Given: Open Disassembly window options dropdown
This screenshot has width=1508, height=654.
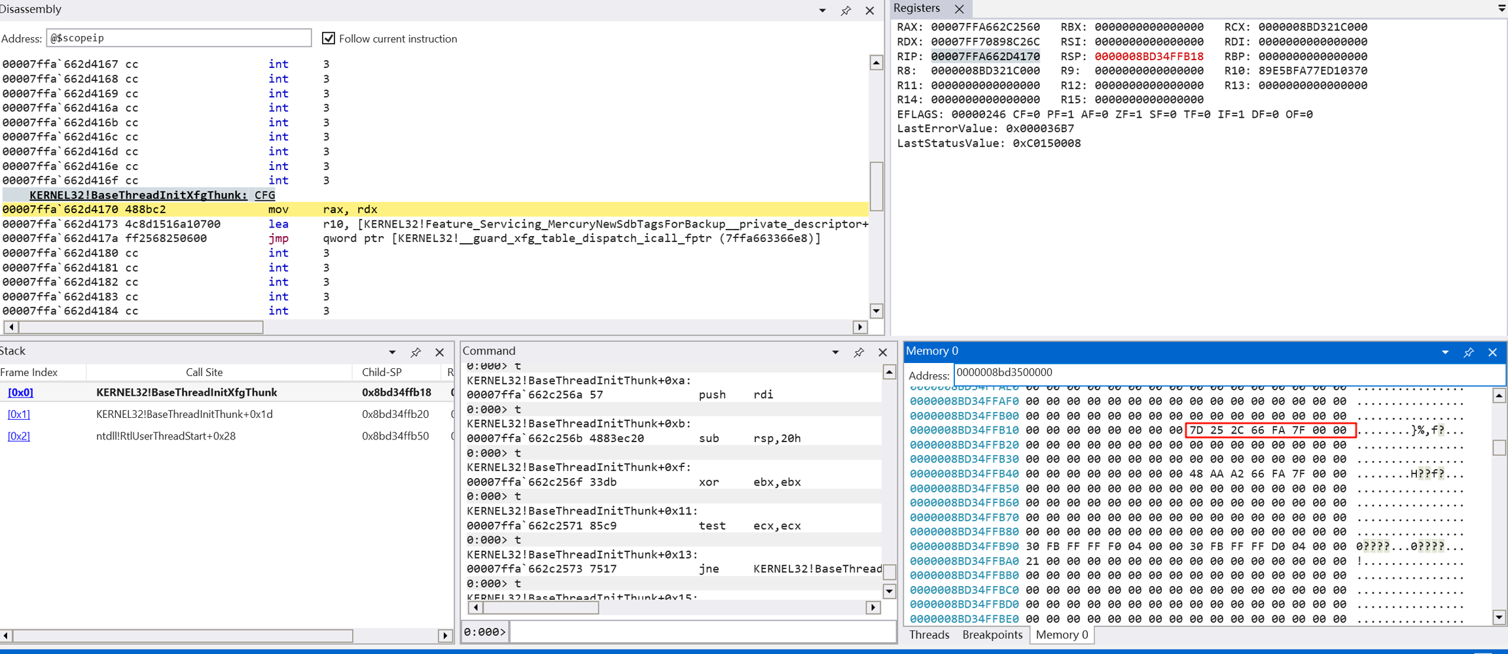Looking at the screenshot, I should (822, 10).
